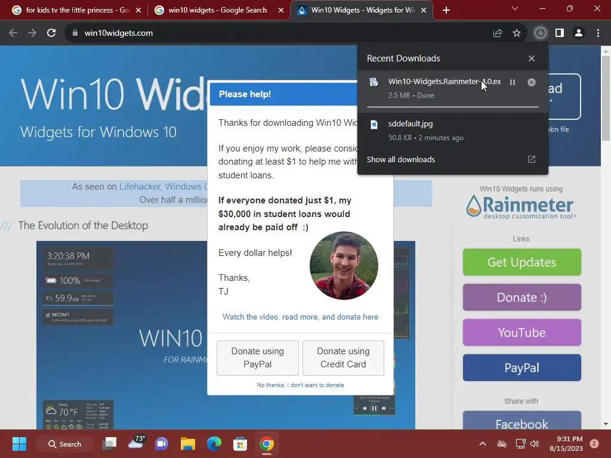This screenshot has width=611, height=458.
Task: Cancel the Win10-Widgets Rainmeter download
Action: [532, 82]
